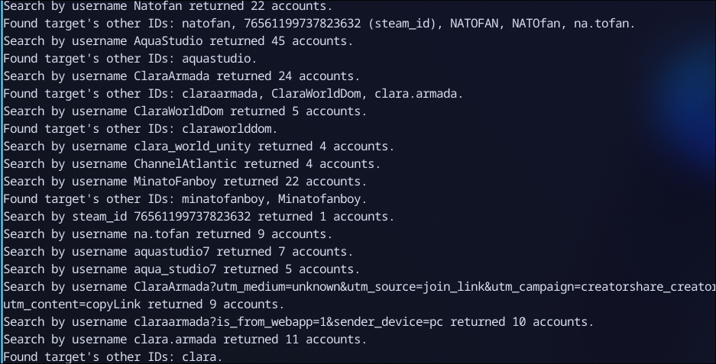The width and height of the screenshot is (716, 364).
Task: Click the ID claraworlddom in Found line
Action: coord(226,129)
